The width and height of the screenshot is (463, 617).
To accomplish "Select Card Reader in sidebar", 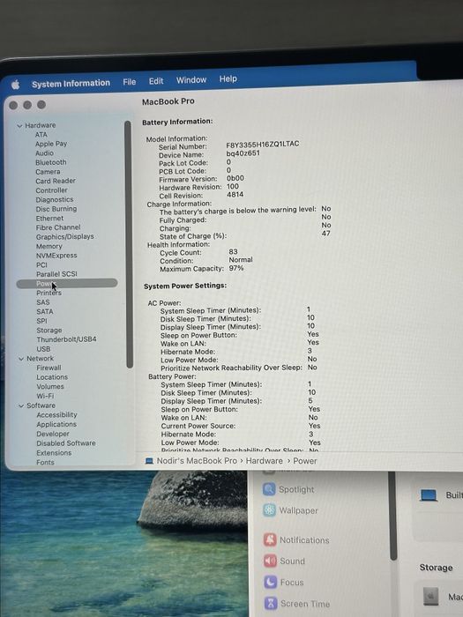I will (x=56, y=181).
